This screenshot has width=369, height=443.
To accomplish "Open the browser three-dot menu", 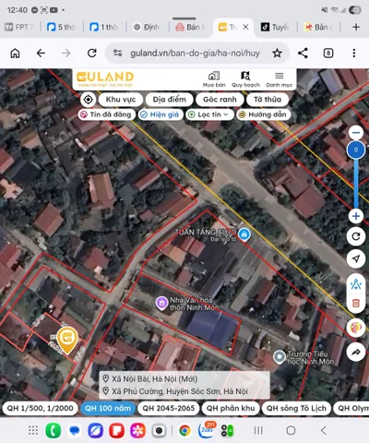I will [354, 54].
